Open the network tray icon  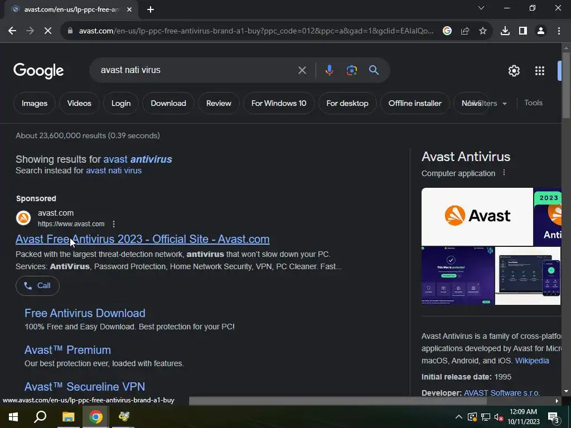486,417
